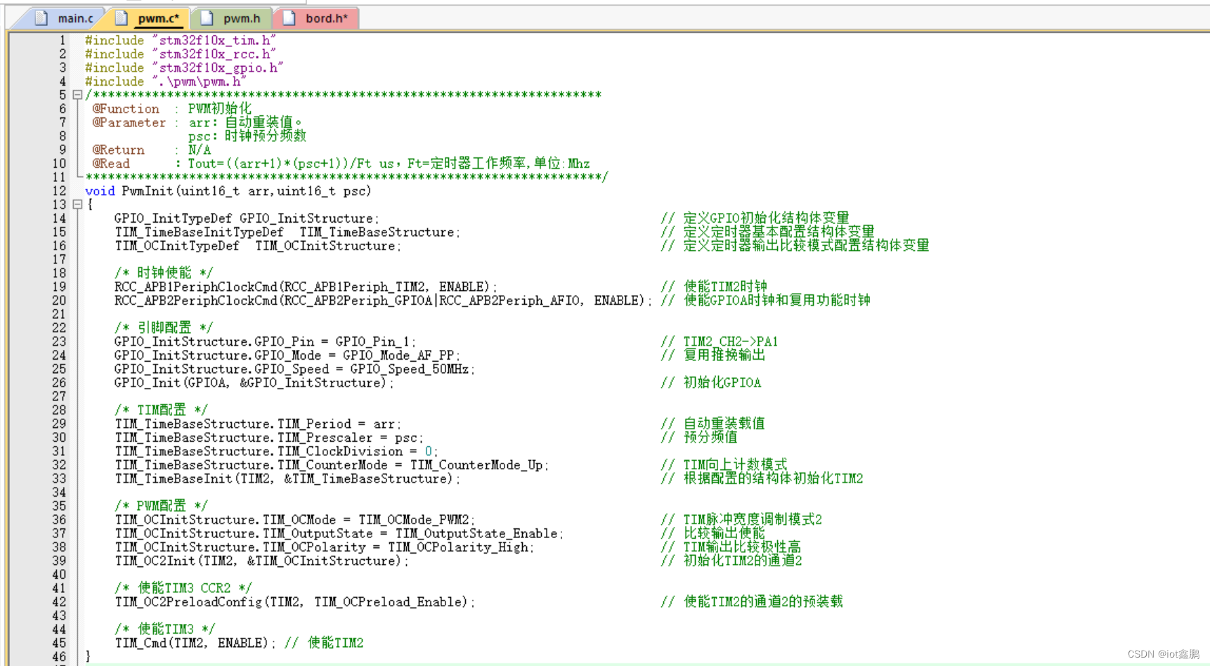Image resolution: width=1210 pixels, height=666 pixels.
Task: Click 'GPIO_InitTypeDef GPIO_InitStructure;' on line 14
Action: coord(247,218)
